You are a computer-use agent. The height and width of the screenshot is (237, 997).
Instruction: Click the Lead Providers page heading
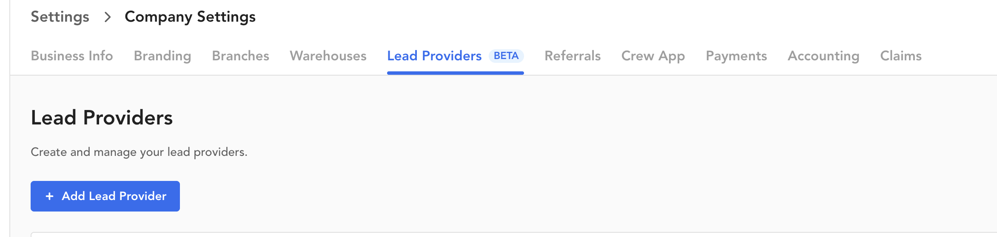pyautogui.click(x=102, y=118)
